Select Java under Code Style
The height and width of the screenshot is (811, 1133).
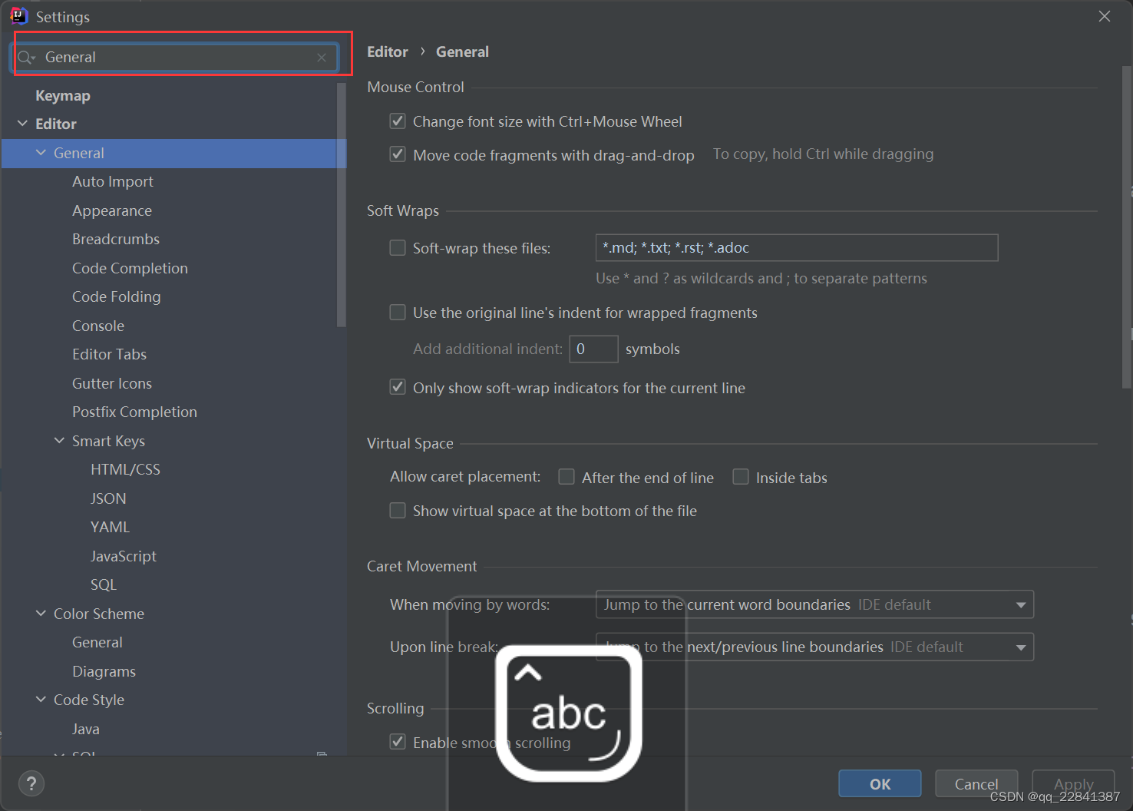coord(86,729)
